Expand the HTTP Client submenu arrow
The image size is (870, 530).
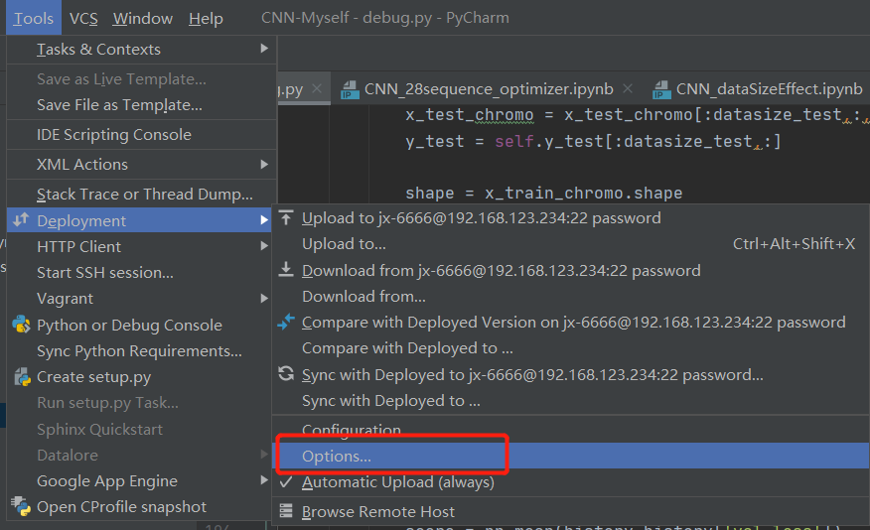pos(264,246)
